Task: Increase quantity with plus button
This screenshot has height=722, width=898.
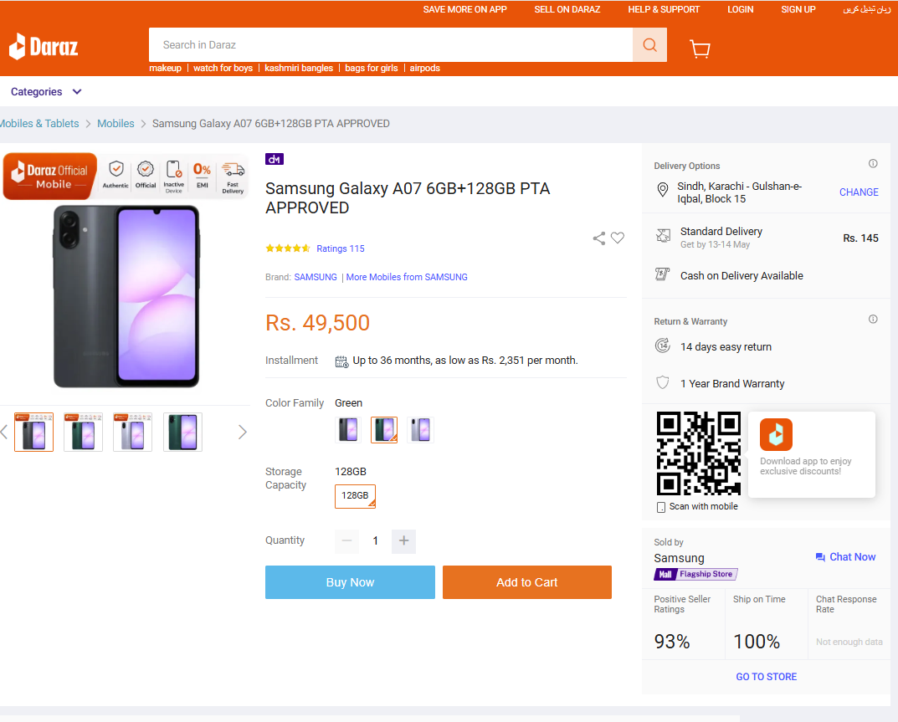Action: coord(403,541)
